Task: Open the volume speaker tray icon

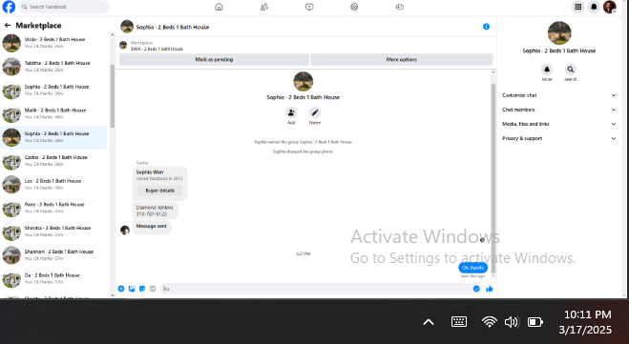Action: pyautogui.click(x=512, y=321)
